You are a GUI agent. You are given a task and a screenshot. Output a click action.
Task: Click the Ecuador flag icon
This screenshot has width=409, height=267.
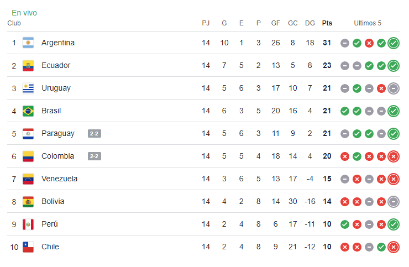click(28, 65)
